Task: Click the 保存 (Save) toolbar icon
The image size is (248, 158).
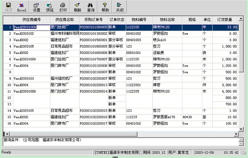Action: click(9, 7)
